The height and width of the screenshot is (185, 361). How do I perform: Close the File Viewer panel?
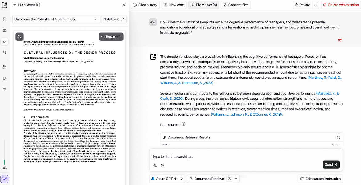click(x=124, y=5)
